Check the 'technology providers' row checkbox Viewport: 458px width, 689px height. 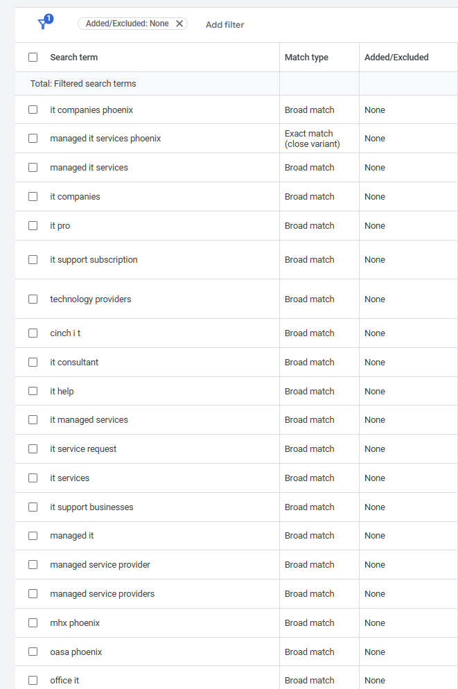pyautogui.click(x=33, y=299)
